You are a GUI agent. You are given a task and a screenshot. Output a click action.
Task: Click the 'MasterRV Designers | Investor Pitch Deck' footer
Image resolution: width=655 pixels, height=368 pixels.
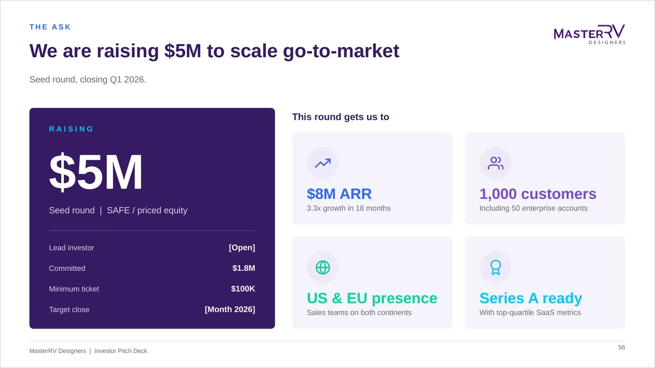(88, 351)
